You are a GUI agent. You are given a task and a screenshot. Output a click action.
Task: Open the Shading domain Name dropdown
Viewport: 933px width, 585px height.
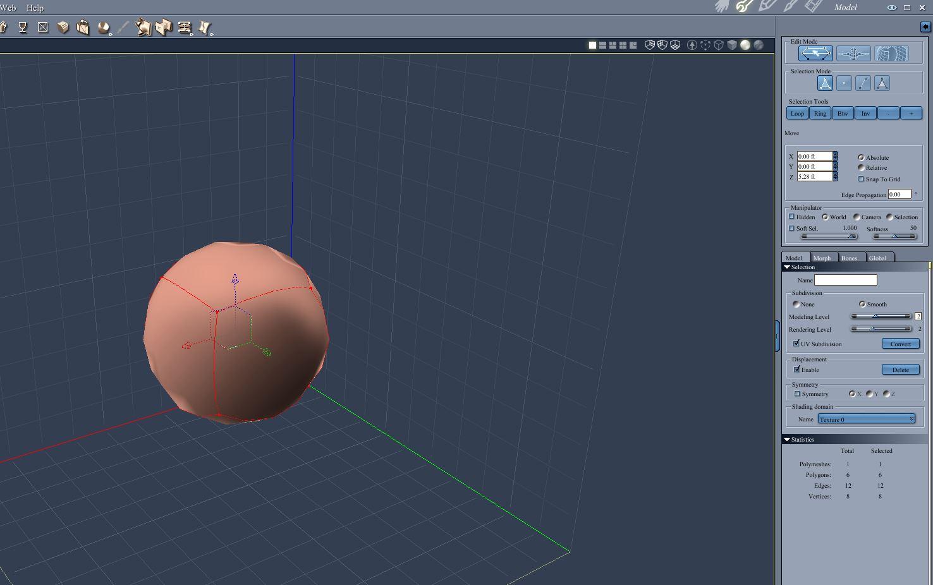pyautogui.click(x=867, y=419)
